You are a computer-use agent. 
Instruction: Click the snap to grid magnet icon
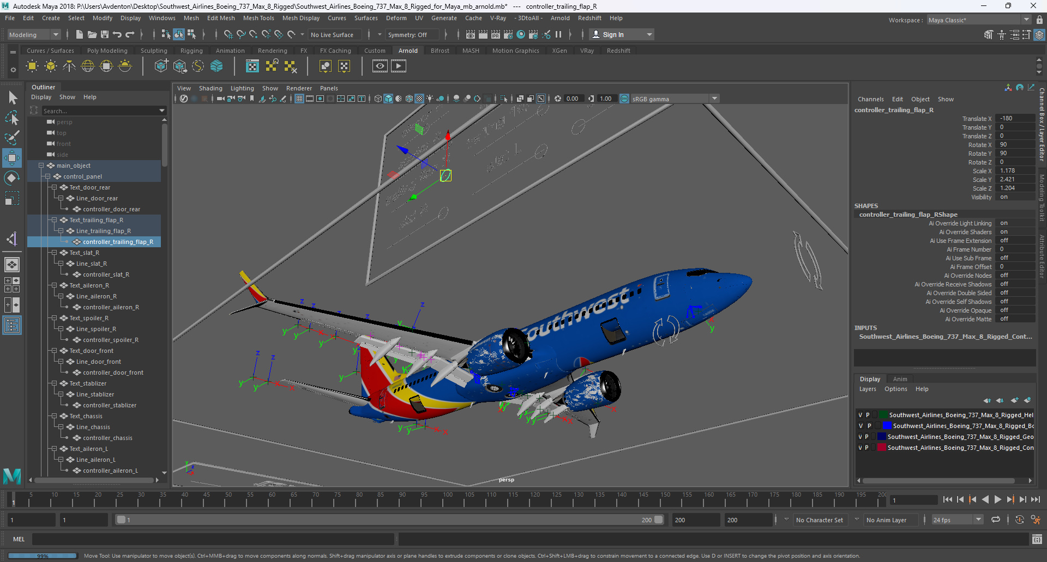tap(228, 35)
